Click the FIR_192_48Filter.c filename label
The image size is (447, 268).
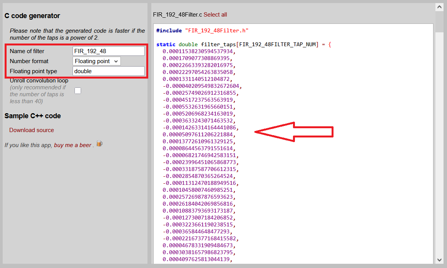coord(177,15)
